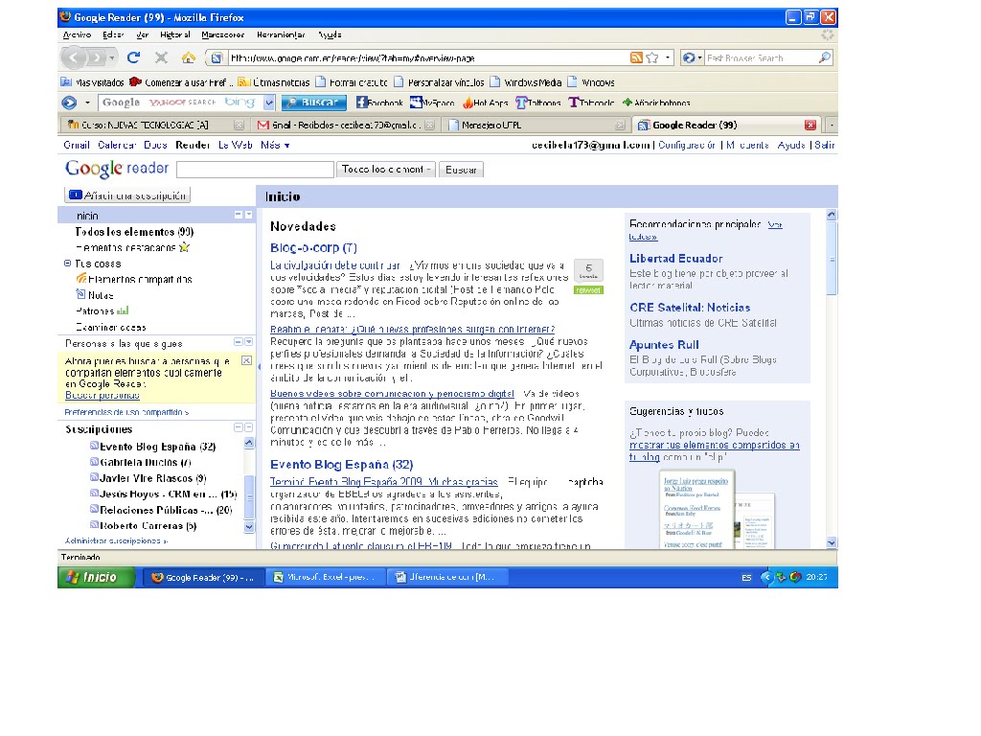This screenshot has height=736, width=981.
Task: Click the Buscar button in Google Reader
Action: pyautogui.click(x=461, y=170)
